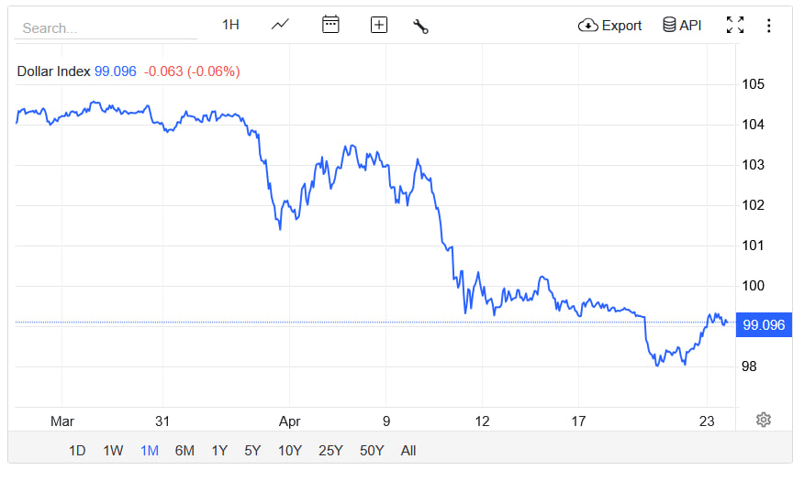Viewport: 804px width, 481px height.
Task: Select the 1W time range
Action: pyautogui.click(x=113, y=450)
